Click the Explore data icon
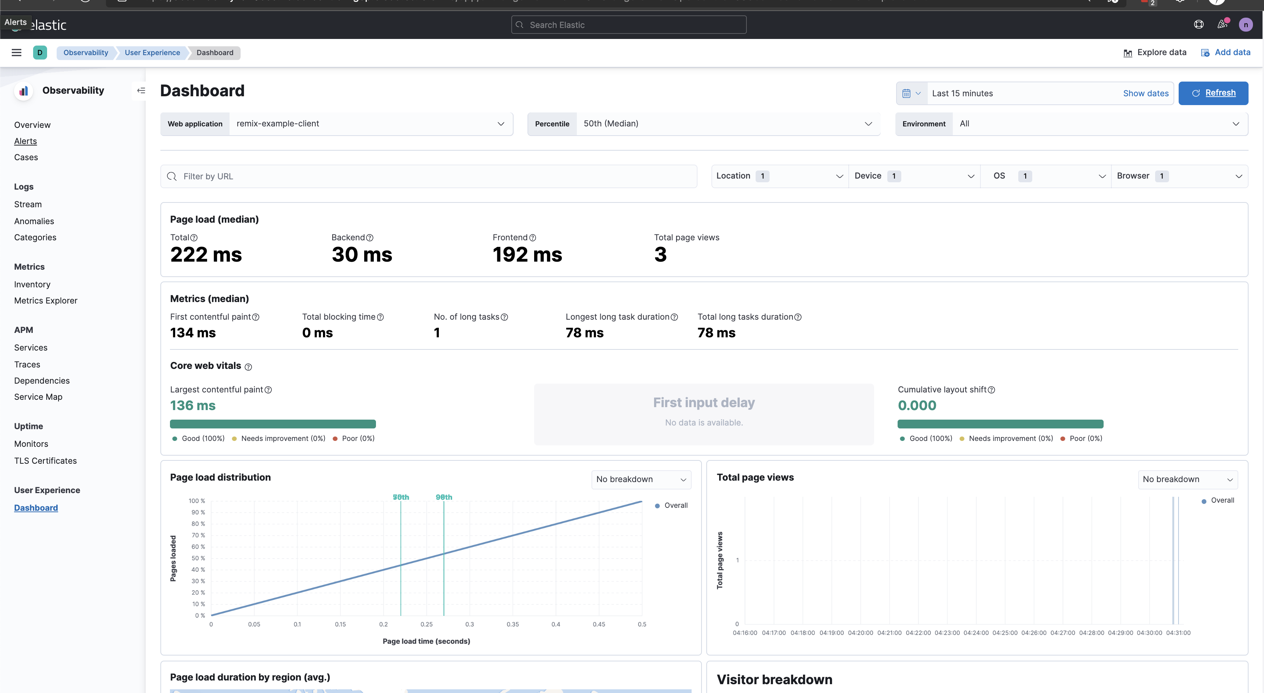This screenshot has height=693, width=1264. point(1128,53)
